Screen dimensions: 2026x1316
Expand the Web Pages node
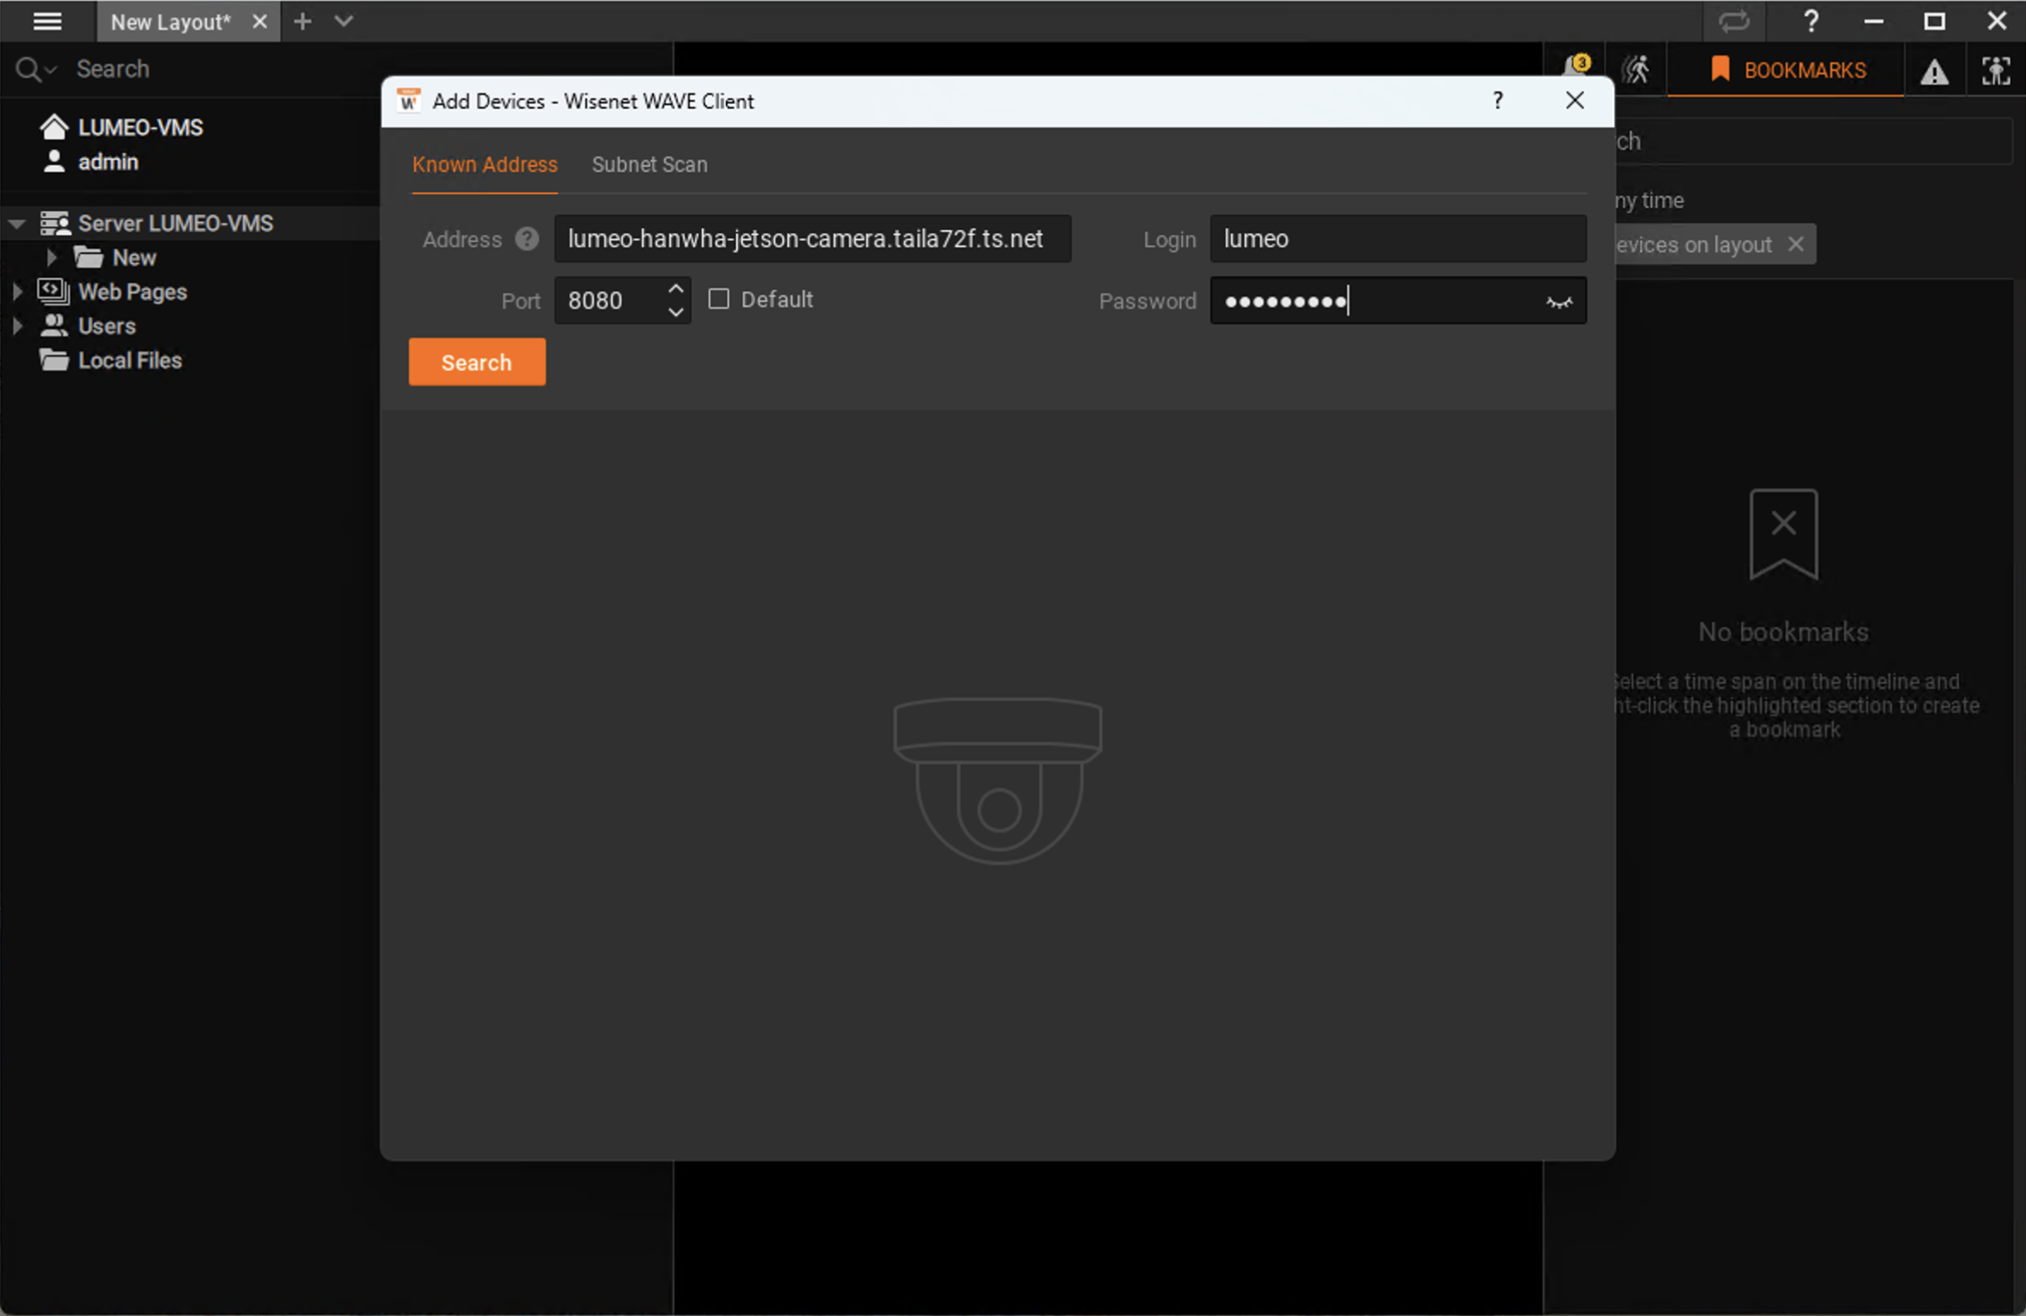[x=17, y=291]
